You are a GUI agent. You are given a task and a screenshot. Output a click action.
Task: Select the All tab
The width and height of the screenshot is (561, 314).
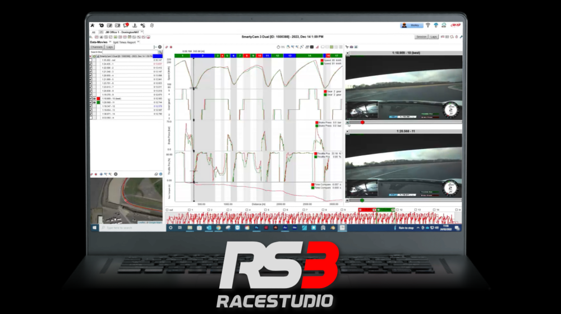point(94,33)
